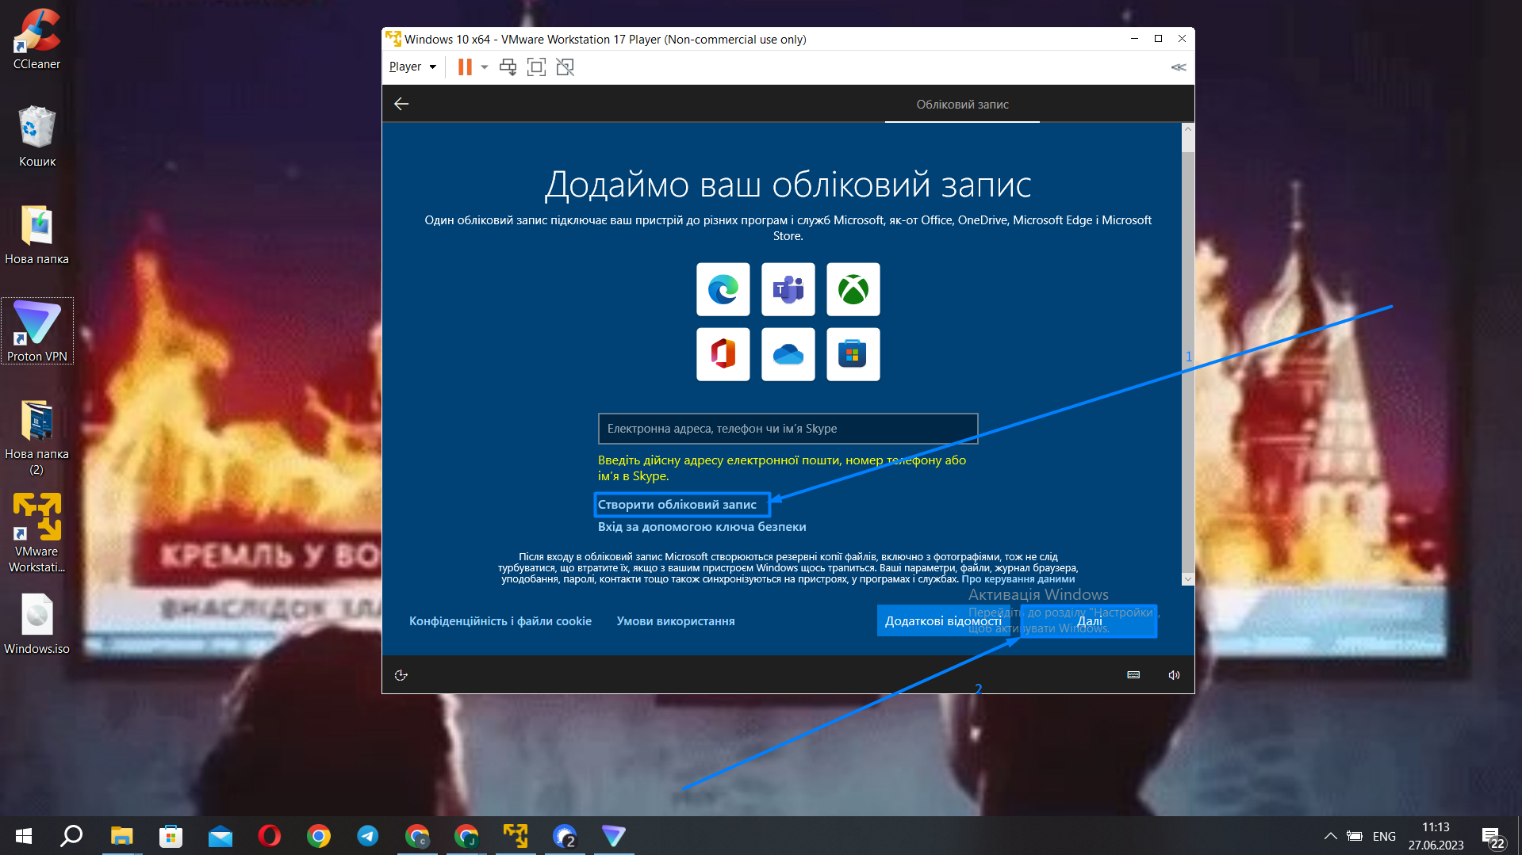Collapse VMware toolbar with double chevron
Screen dimensions: 1522x855
(1179, 67)
